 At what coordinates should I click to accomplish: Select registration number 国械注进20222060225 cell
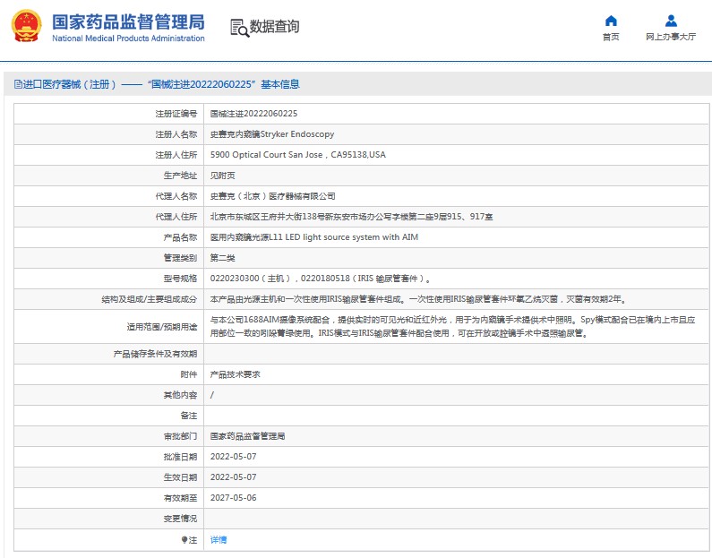[x=253, y=114]
